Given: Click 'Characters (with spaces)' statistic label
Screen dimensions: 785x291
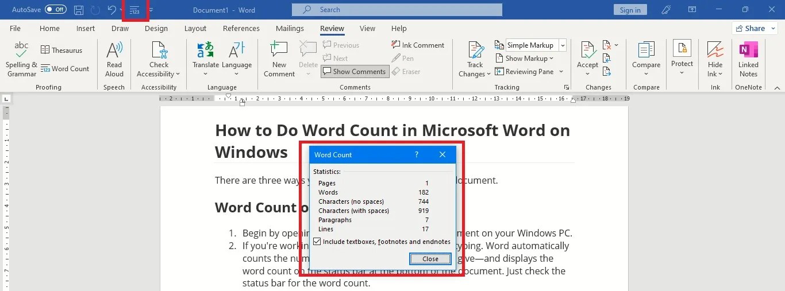Looking at the screenshot, I should click(353, 211).
